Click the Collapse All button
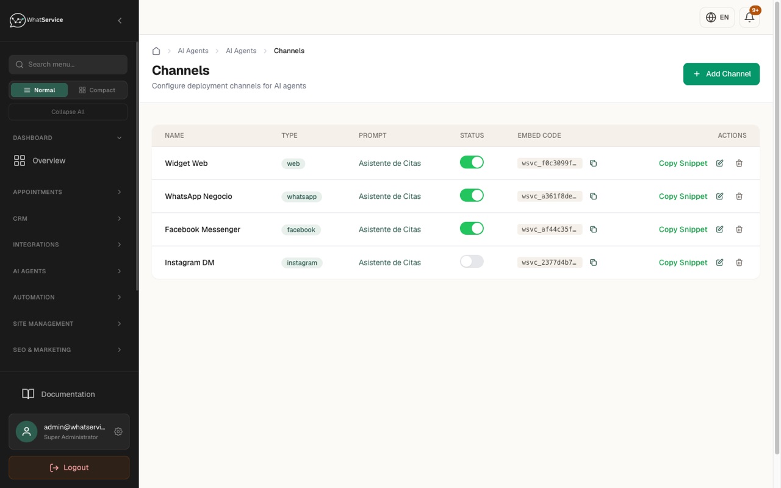Image resolution: width=781 pixels, height=488 pixels. [68, 112]
